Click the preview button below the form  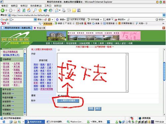(91, 108)
